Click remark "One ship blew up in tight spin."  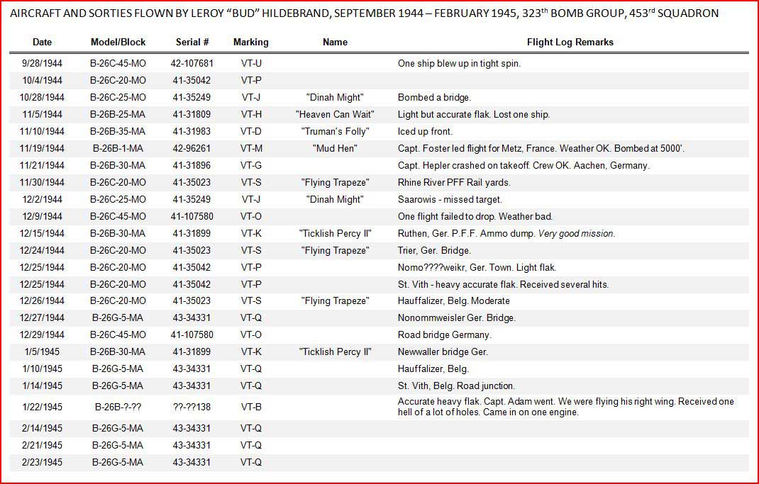tap(460, 63)
